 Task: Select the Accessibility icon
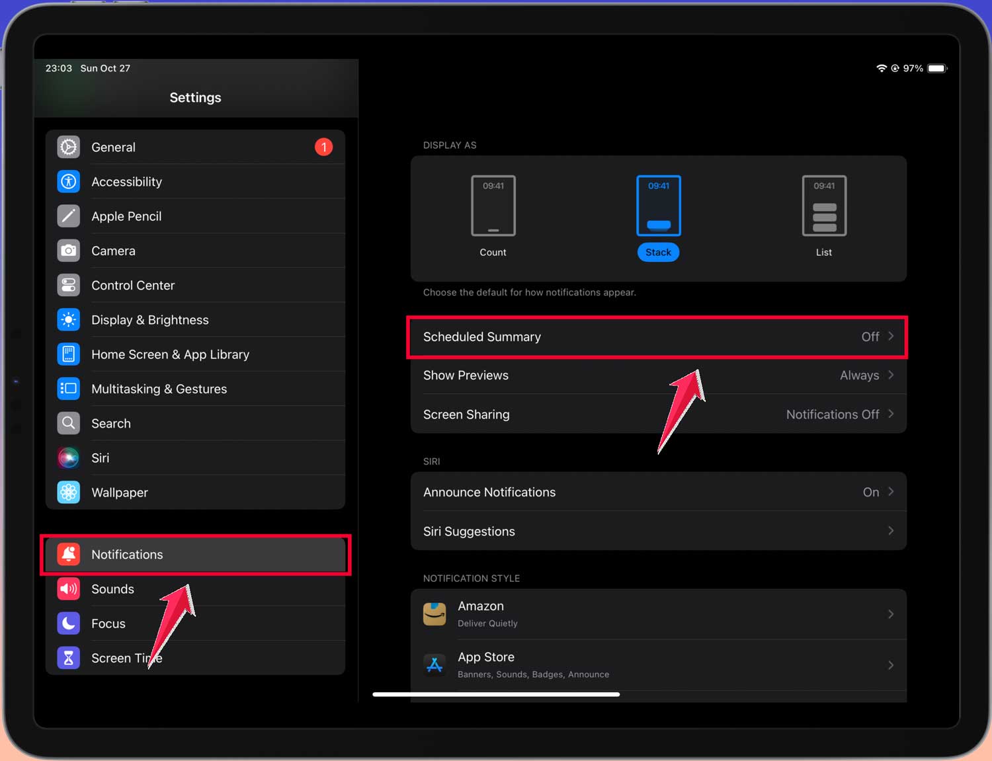[x=68, y=181]
